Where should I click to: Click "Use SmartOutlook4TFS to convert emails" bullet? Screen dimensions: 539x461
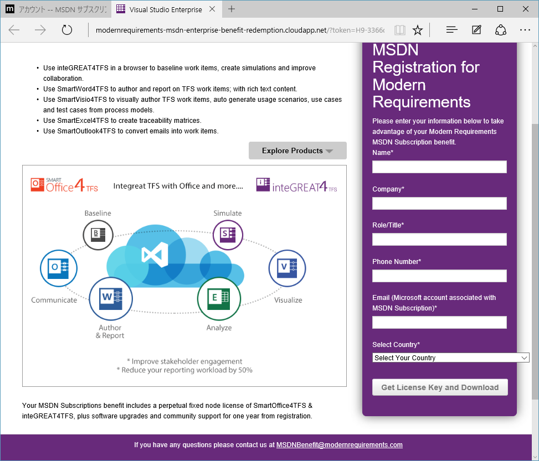[131, 131]
